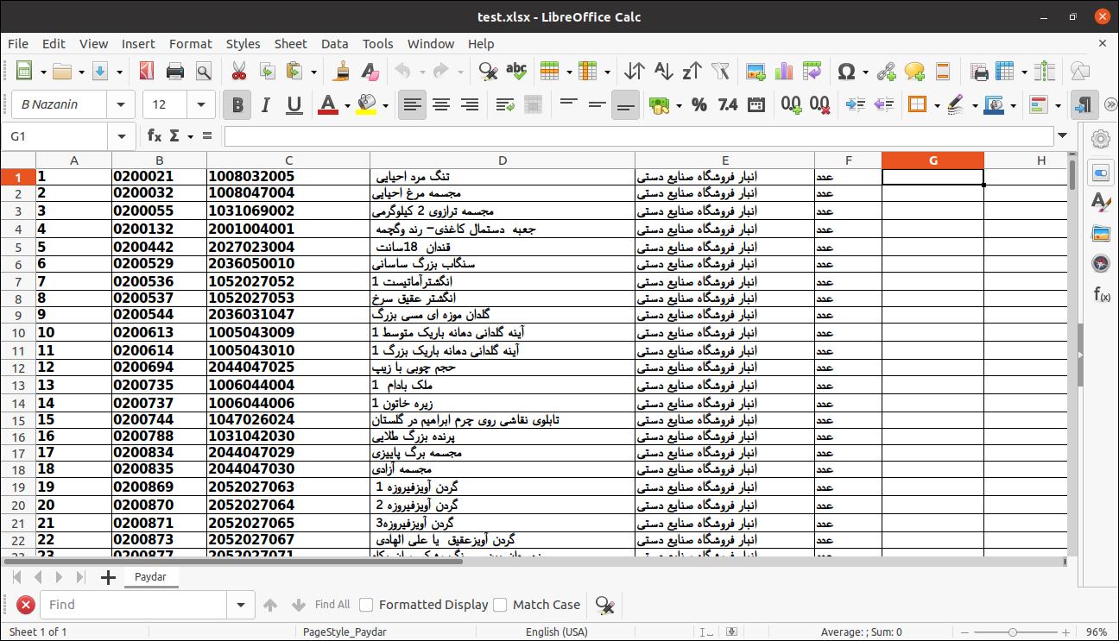
Task: Toggle Align Left button
Action: pos(413,104)
